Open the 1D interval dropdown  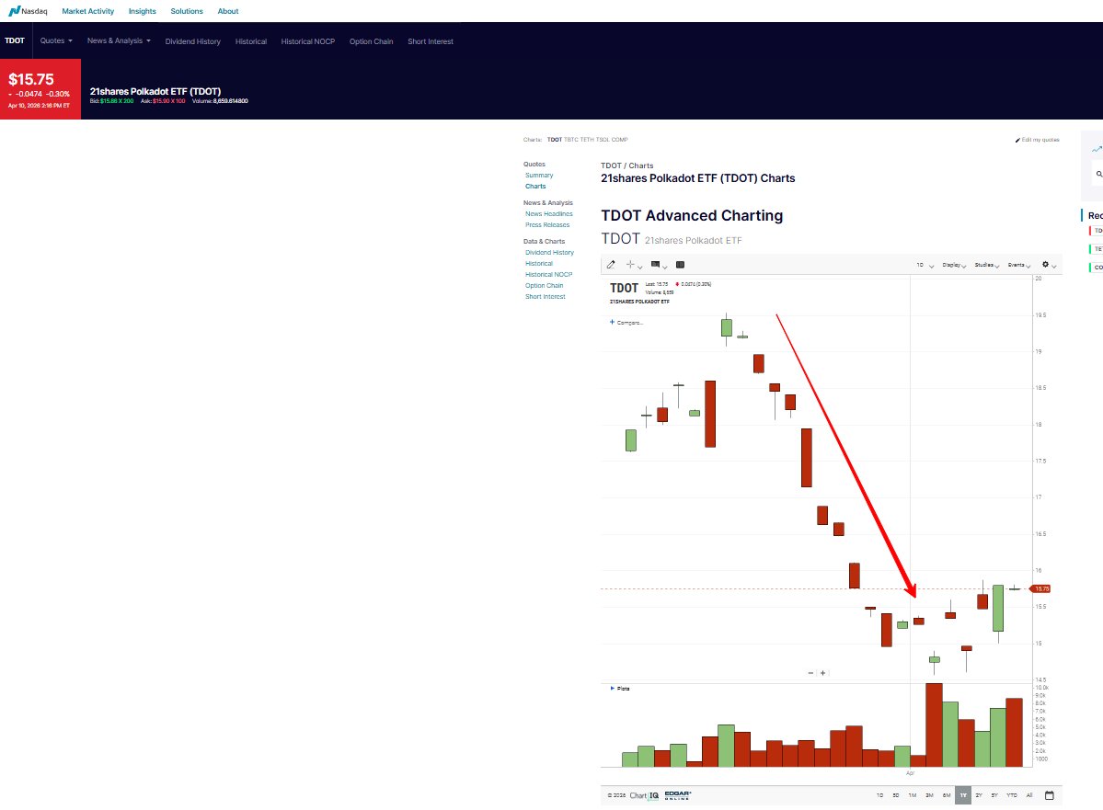point(925,265)
